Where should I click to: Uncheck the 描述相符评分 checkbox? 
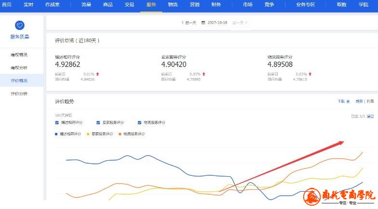click(57, 122)
